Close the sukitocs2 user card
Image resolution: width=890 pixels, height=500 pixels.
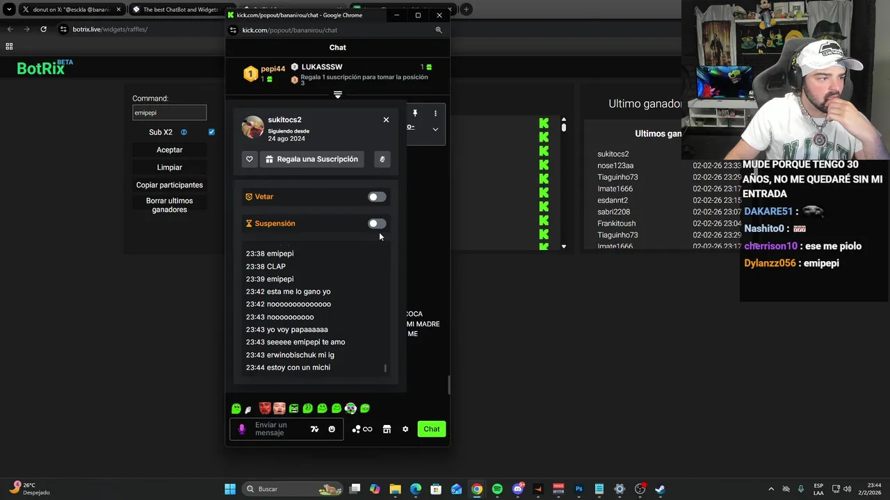386,119
